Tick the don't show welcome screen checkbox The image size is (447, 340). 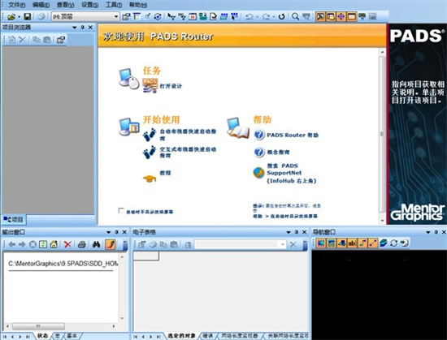point(121,210)
